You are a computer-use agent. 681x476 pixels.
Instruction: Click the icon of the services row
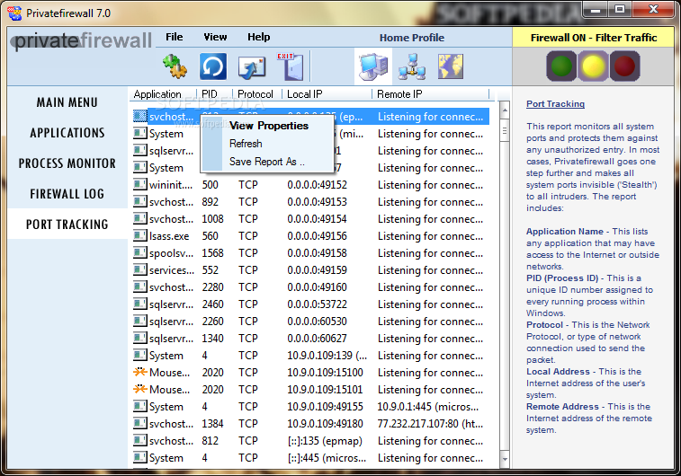139,269
